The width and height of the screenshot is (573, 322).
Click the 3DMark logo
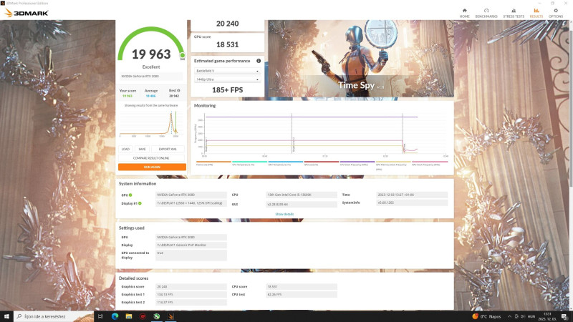(27, 13)
